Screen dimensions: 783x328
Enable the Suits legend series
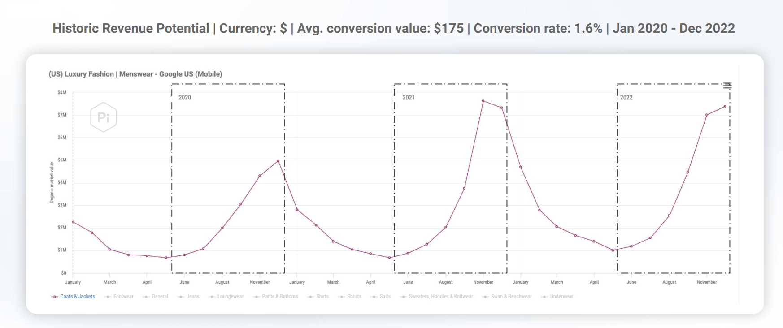point(381,297)
